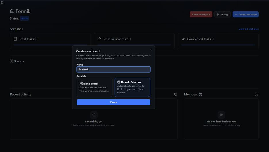Click the Formik home icon
269x152 pixels.
[12, 11]
